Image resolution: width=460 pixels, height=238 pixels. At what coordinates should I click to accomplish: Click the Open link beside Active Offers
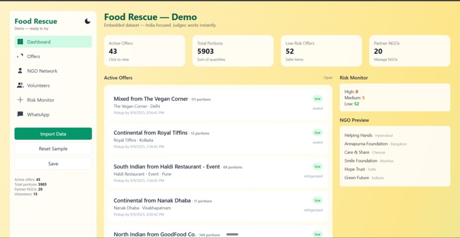pyautogui.click(x=328, y=78)
